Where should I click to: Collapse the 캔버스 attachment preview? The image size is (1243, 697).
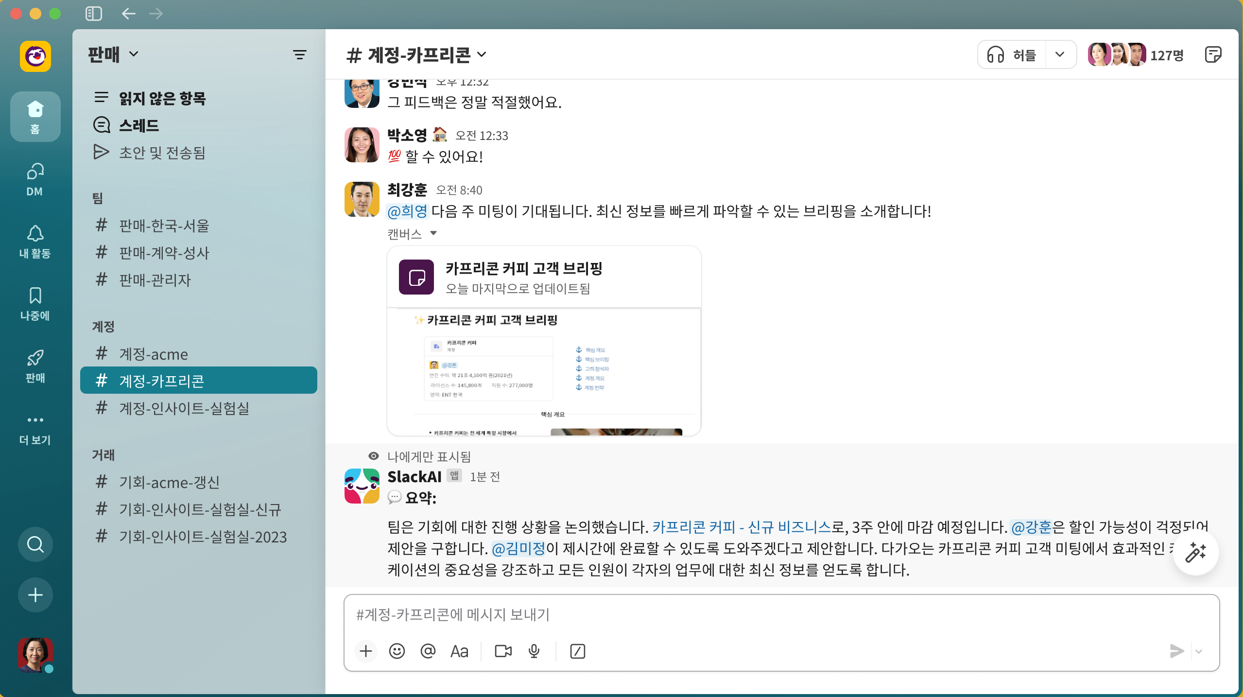433,234
